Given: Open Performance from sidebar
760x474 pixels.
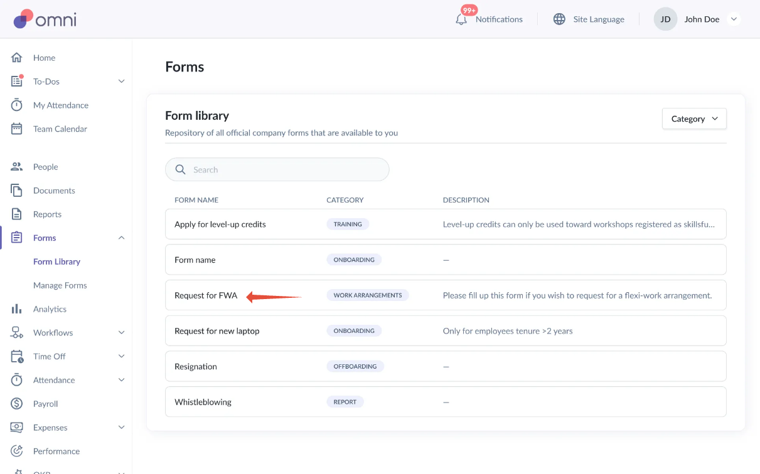Looking at the screenshot, I should [56, 451].
